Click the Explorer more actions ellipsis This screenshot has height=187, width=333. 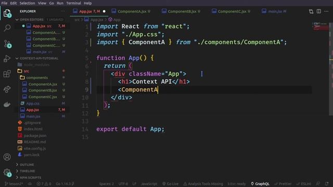pyautogui.click(x=63, y=11)
